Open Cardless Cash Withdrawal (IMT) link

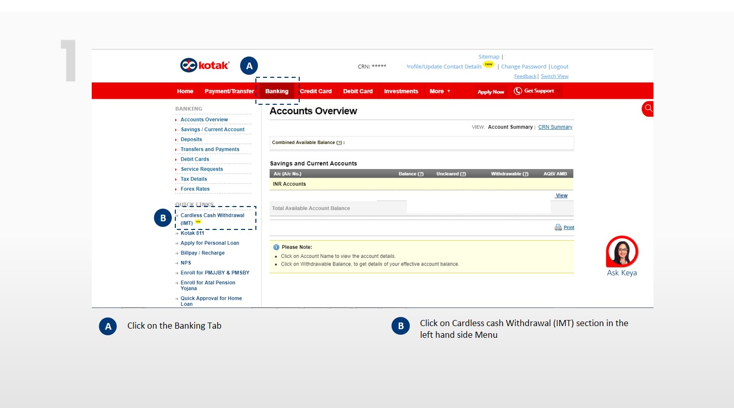[x=212, y=216]
